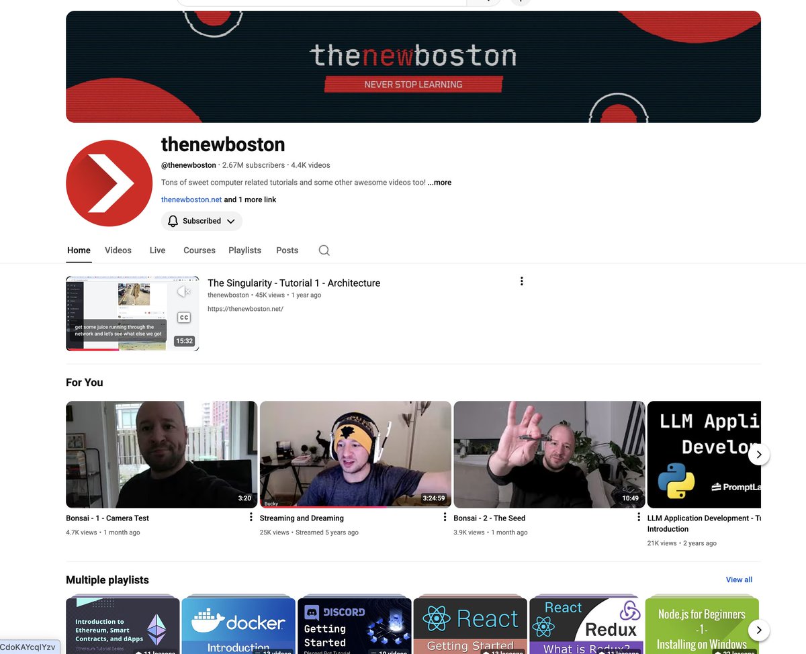Open the React Getting Started playlist thumbnail
This screenshot has height=654, width=806.
click(x=470, y=626)
